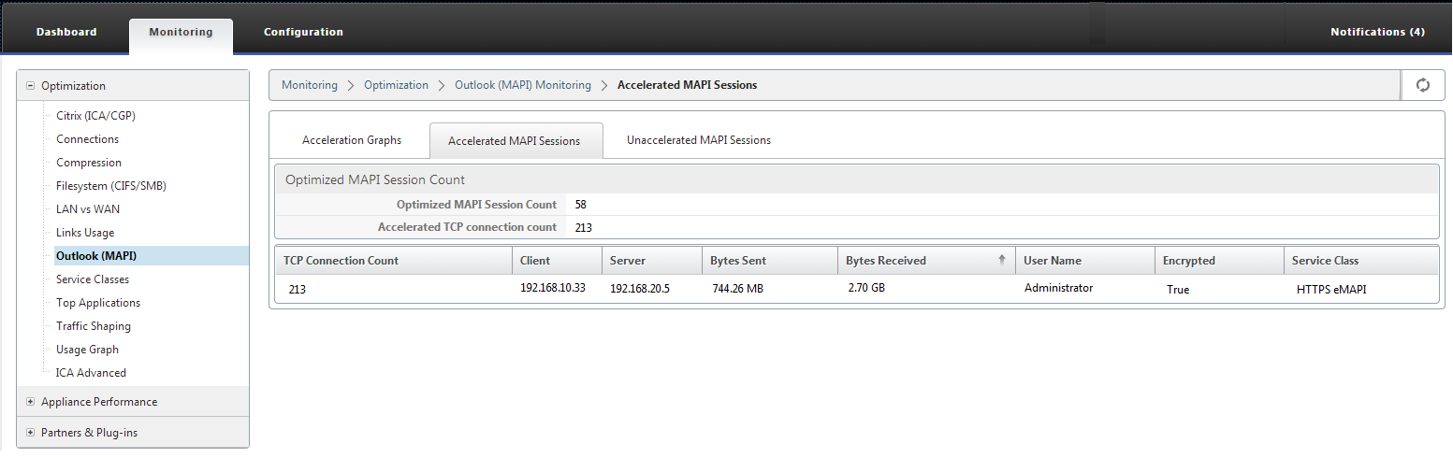Collapse the Optimization section
Image resolution: width=1453 pixels, height=458 pixels.
(30, 86)
